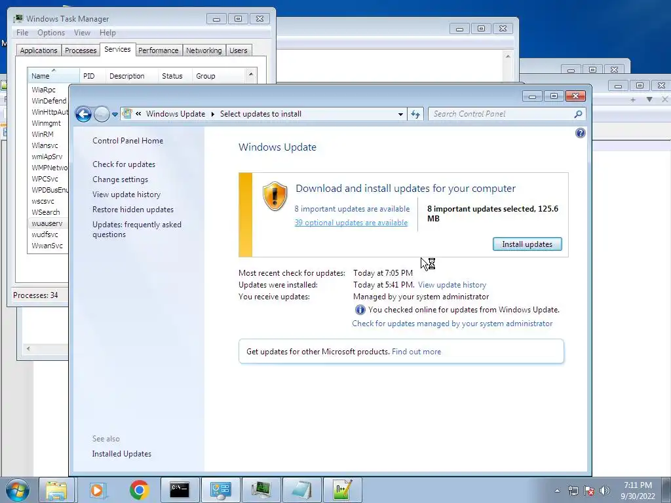The height and width of the screenshot is (503, 671).
Task: Click the yellow shield warning icon
Action: (x=275, y=196)
